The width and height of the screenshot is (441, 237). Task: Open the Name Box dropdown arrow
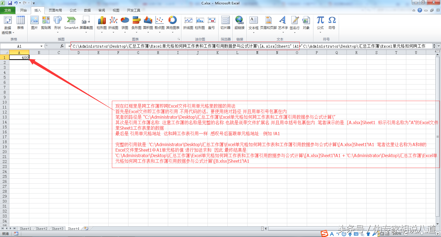[41, 46]
